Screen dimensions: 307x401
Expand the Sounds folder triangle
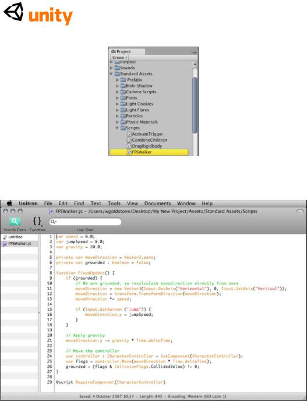click(111, 68)
